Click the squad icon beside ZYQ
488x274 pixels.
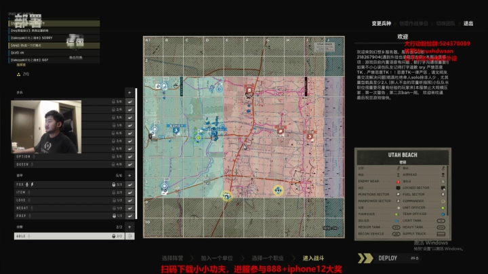[x=18, y=74]
